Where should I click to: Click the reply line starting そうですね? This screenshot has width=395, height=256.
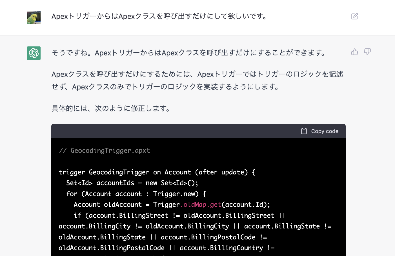(189, 53)
